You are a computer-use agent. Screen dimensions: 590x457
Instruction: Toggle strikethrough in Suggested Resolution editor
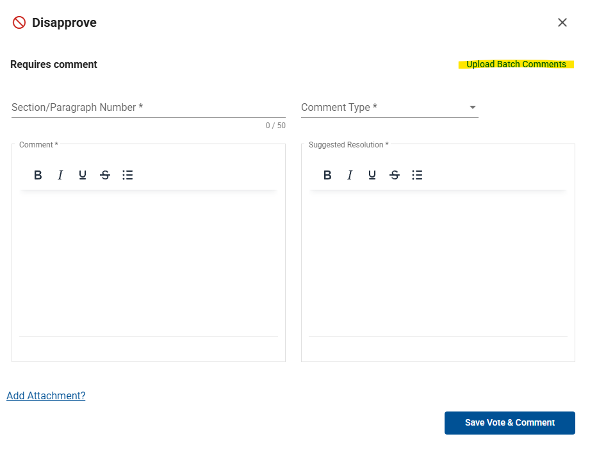pos(395,175)
